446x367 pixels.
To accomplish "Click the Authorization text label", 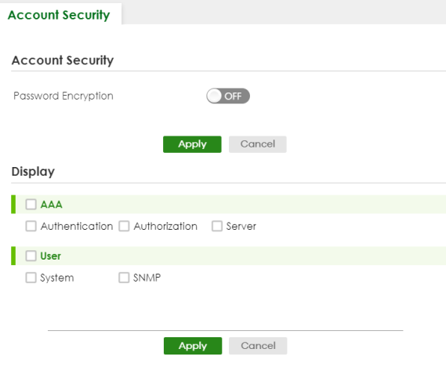I will tap(165, 227).
